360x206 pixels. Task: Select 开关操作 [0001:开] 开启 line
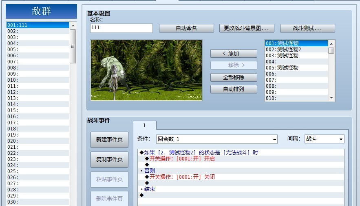tap(241, 158)
